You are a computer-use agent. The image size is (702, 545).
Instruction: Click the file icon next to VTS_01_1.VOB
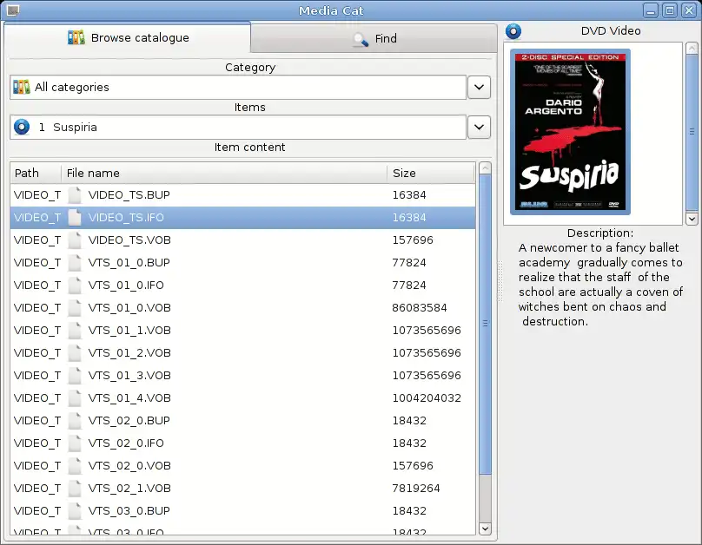click(75, 331)
